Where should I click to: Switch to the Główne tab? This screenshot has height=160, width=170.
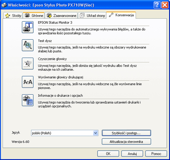point(34,16)
